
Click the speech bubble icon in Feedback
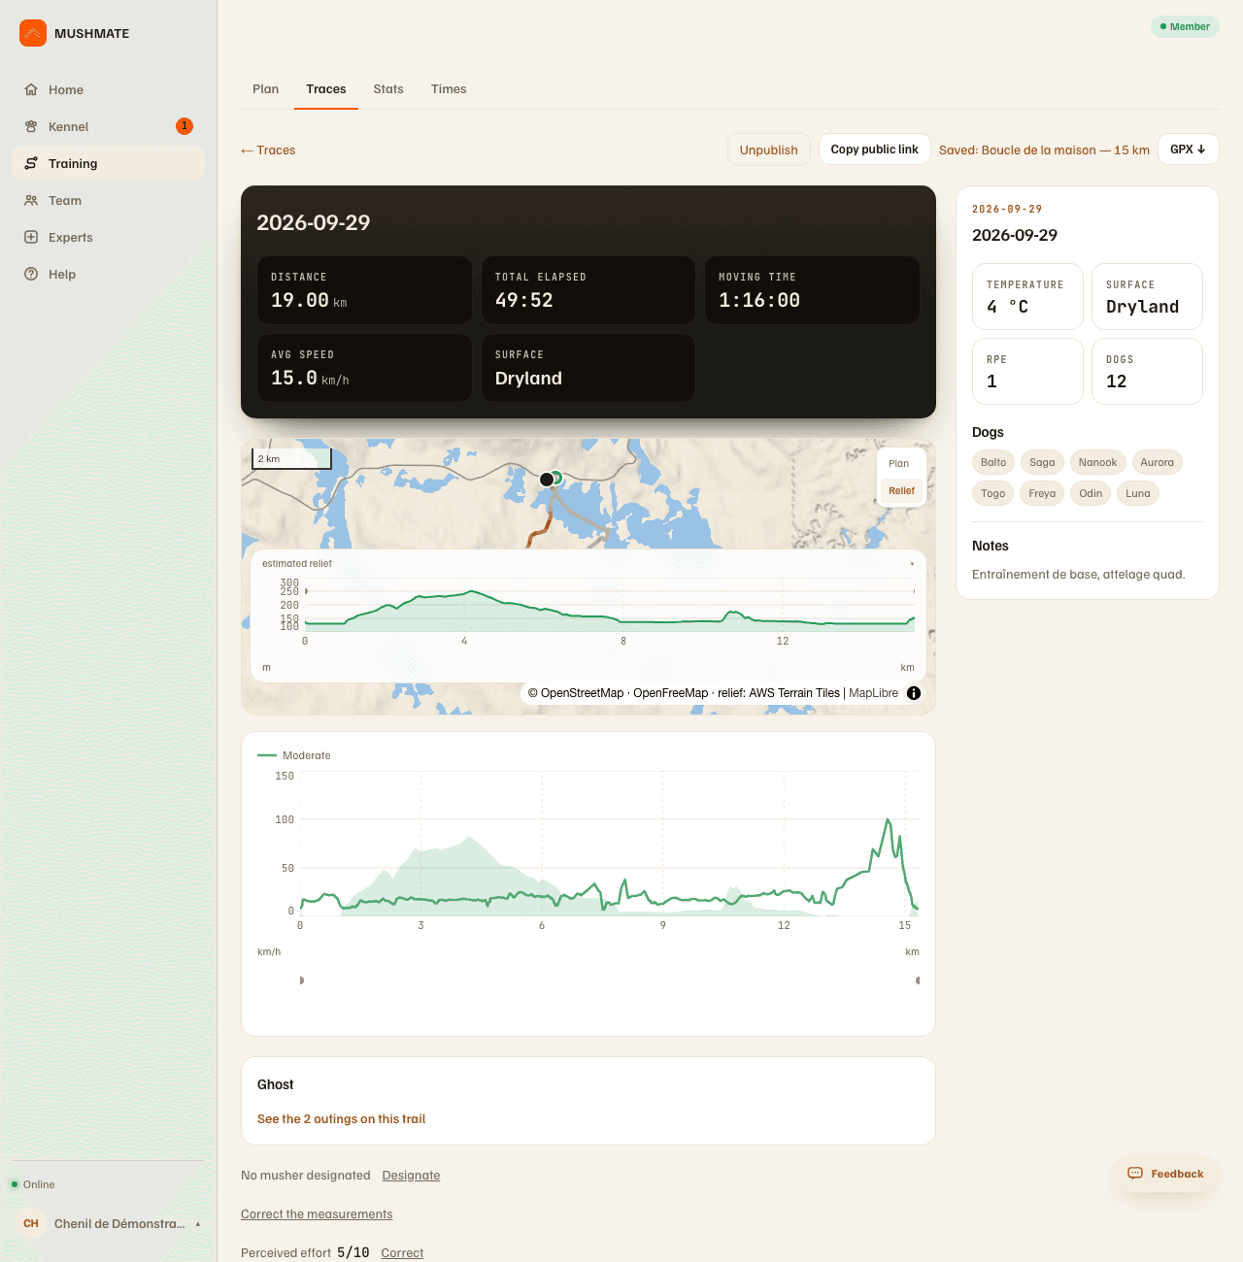pos(1135,1174)
